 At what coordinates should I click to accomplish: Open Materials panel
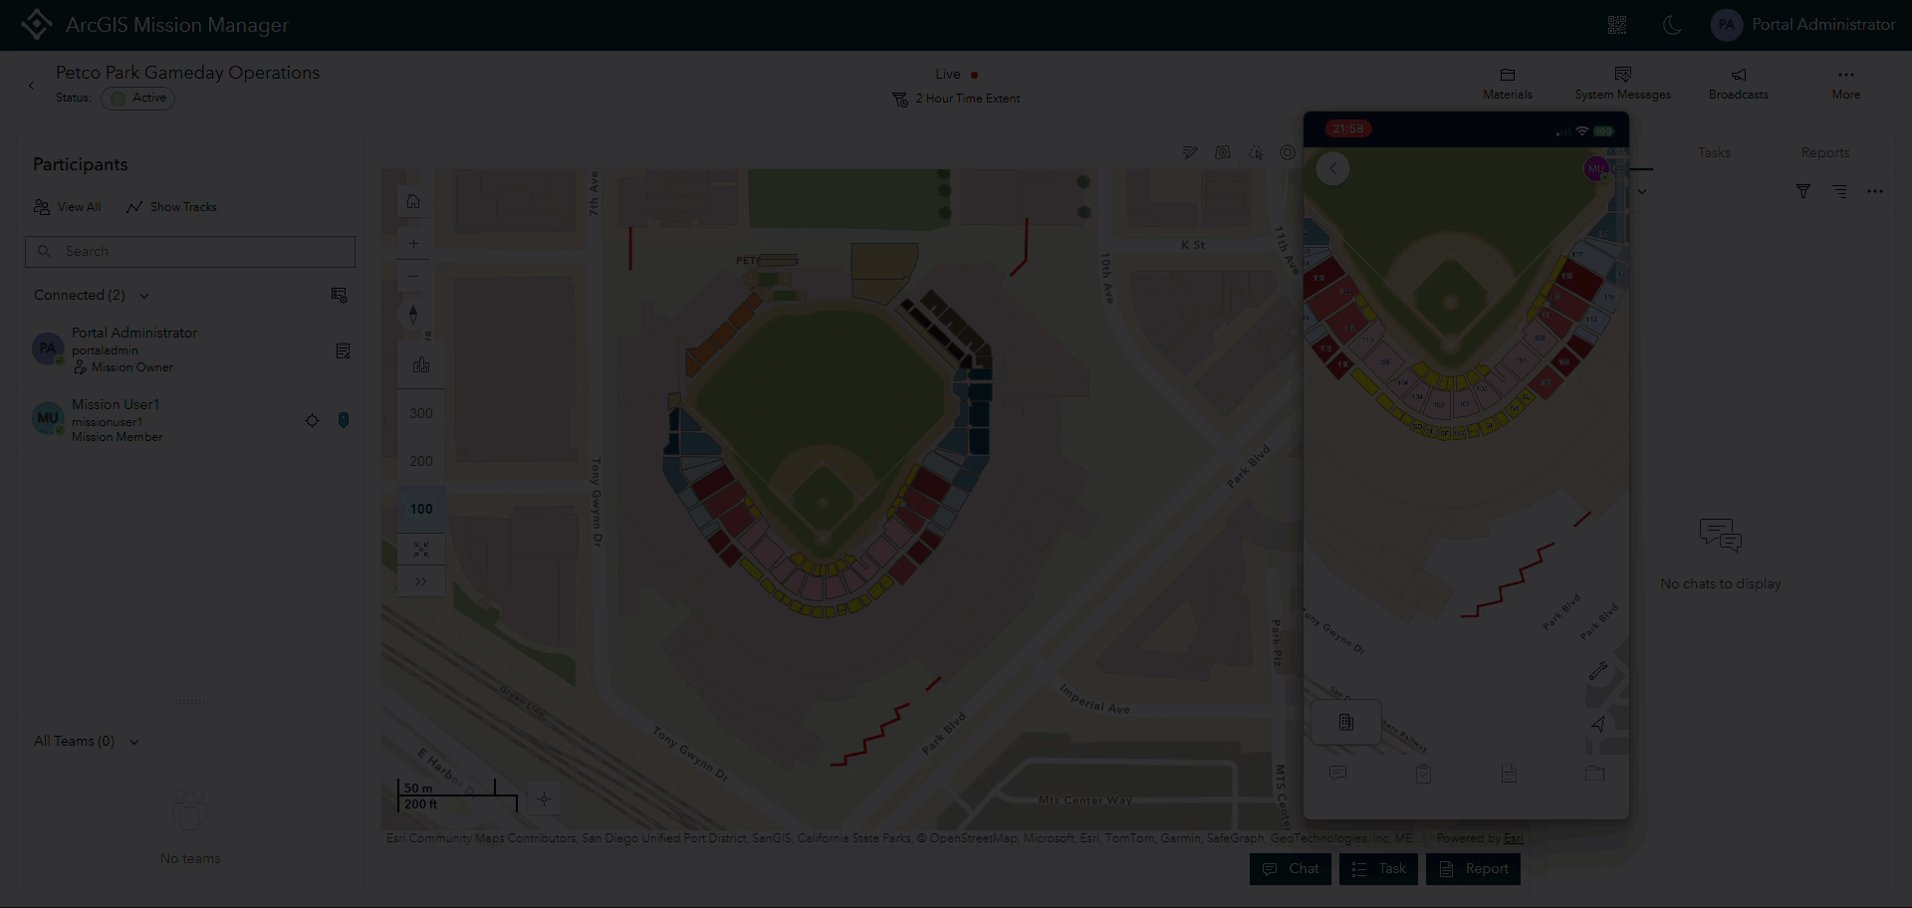click(x=1508, y=84)
